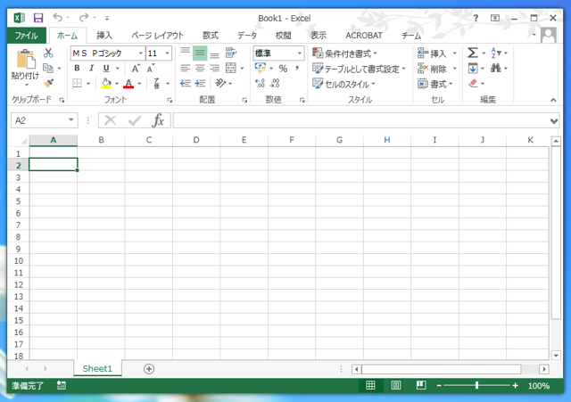Toggle align text right
This screenshot has height=402, width=571.
[214, 68]
